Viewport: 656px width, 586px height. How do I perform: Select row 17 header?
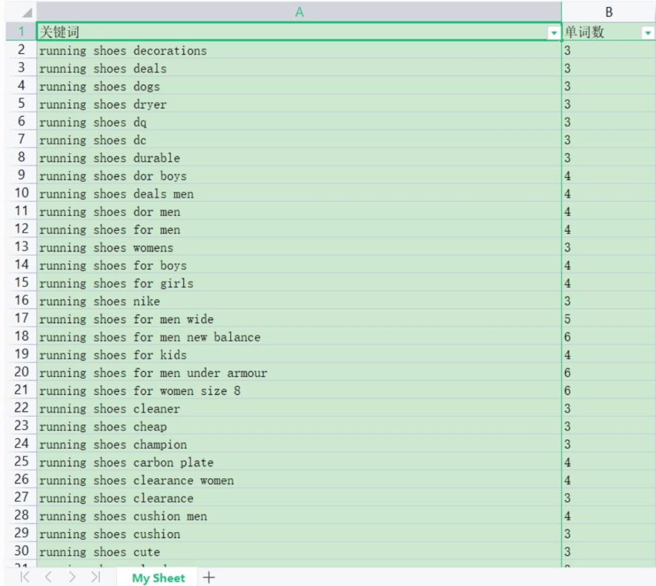[x=21, y=319]
